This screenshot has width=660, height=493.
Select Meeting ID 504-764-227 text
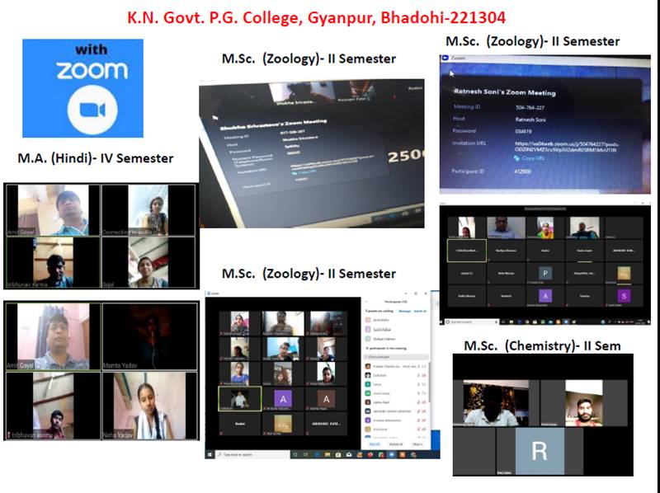(530, 108)
